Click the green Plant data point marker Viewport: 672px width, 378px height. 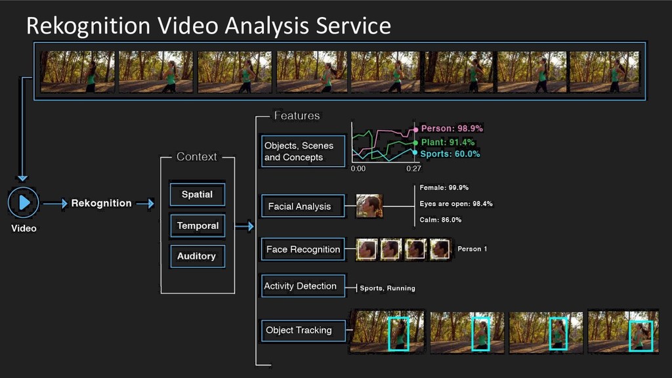tap(415, 142)
